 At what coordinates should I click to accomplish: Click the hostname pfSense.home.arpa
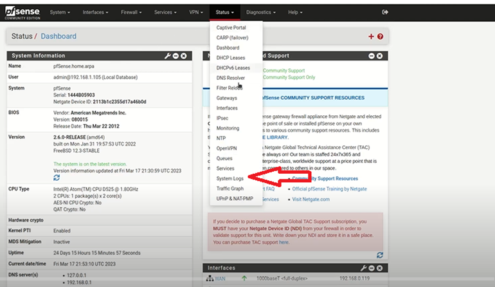tap(73, 66)
